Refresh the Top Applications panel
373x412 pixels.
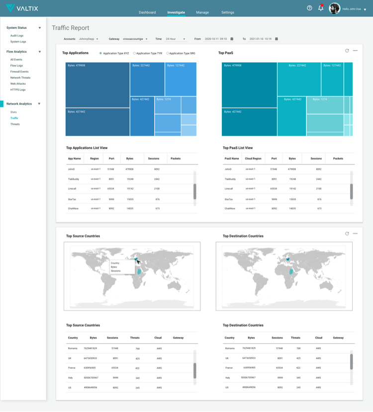(x=347, y=51)
